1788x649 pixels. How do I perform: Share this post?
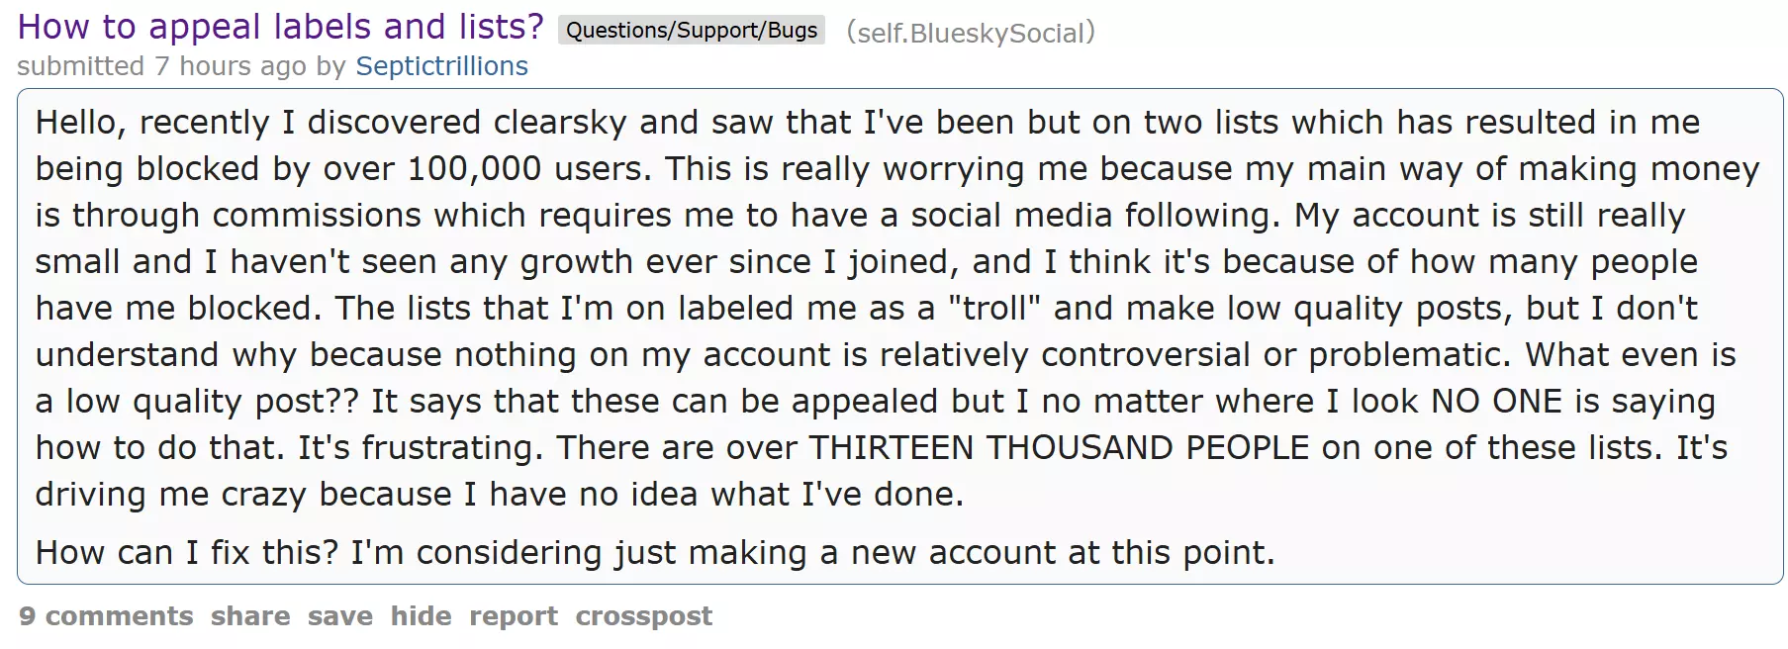click(x=250, y=616)
